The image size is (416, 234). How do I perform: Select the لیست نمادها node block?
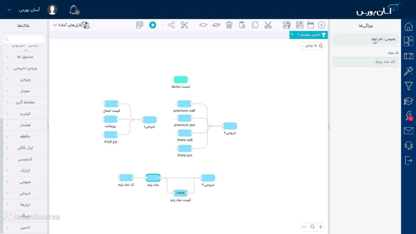point(180,80)
